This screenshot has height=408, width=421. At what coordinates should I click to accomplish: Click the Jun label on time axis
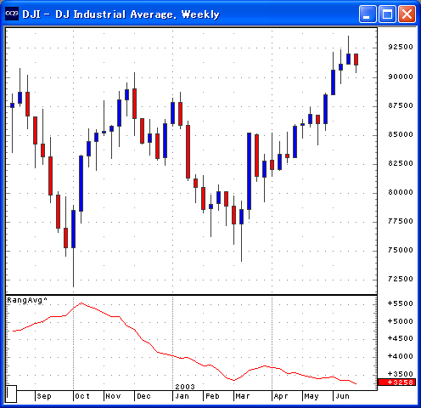(x=342, y=396)
